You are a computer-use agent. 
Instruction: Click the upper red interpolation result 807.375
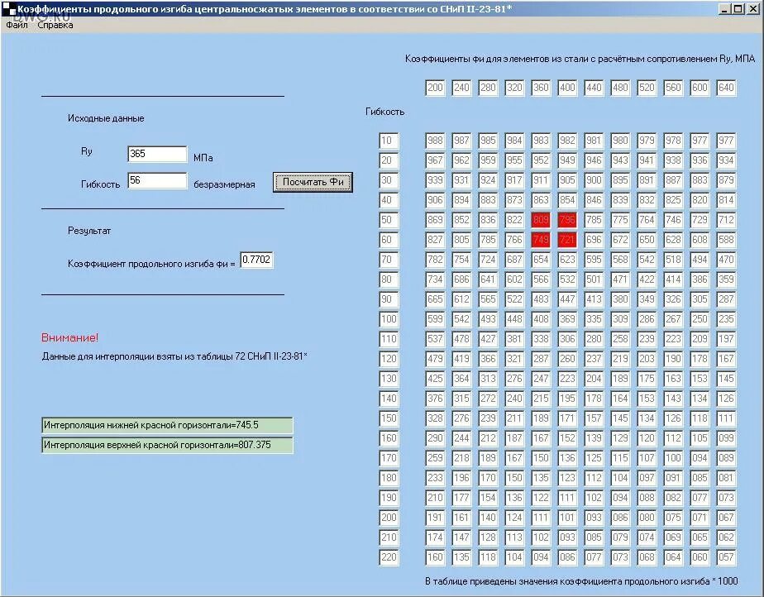click(x=167, y=445)
